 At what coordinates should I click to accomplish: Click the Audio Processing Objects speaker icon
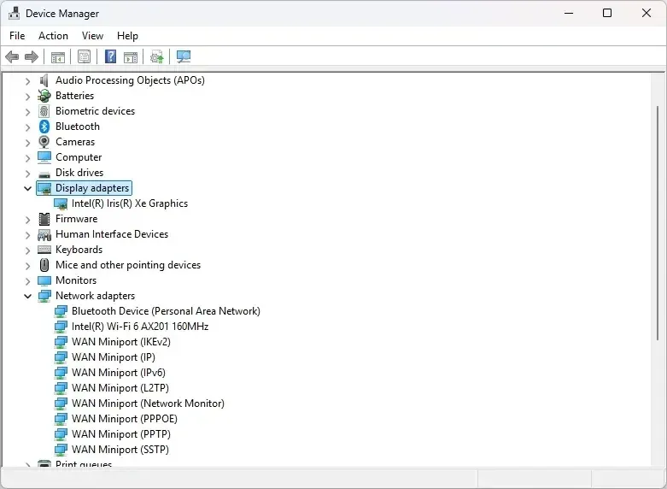44,80
